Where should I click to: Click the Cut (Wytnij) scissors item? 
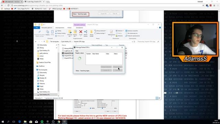click(58, 31)
